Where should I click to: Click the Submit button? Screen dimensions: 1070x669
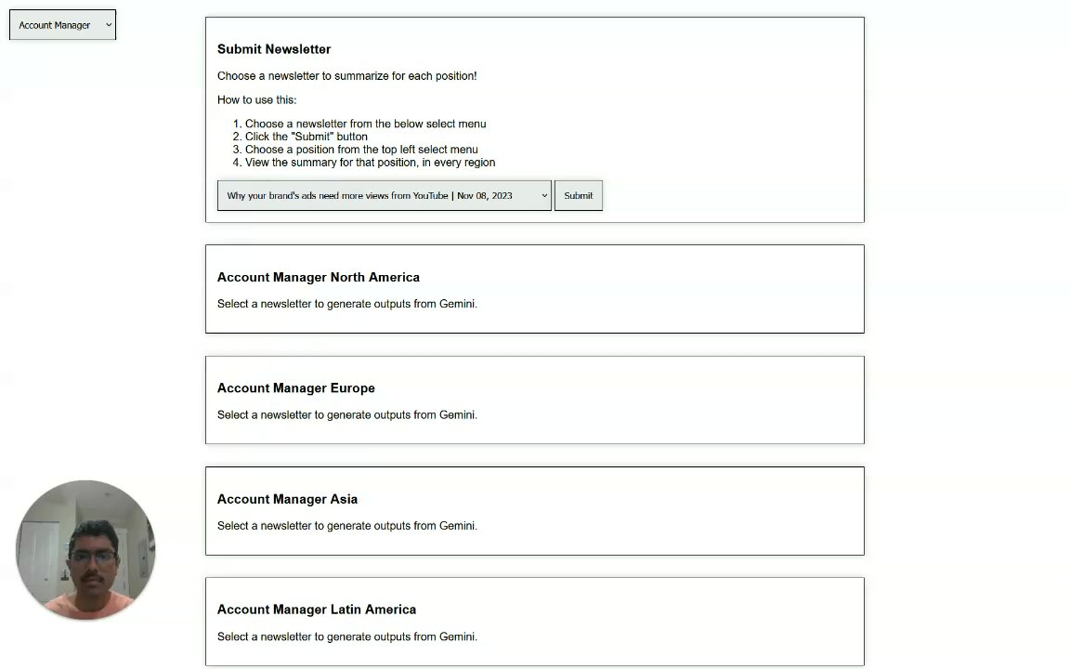pos(579,195)
